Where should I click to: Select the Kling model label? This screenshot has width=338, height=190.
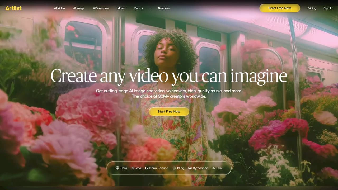[x=181, y=168]
